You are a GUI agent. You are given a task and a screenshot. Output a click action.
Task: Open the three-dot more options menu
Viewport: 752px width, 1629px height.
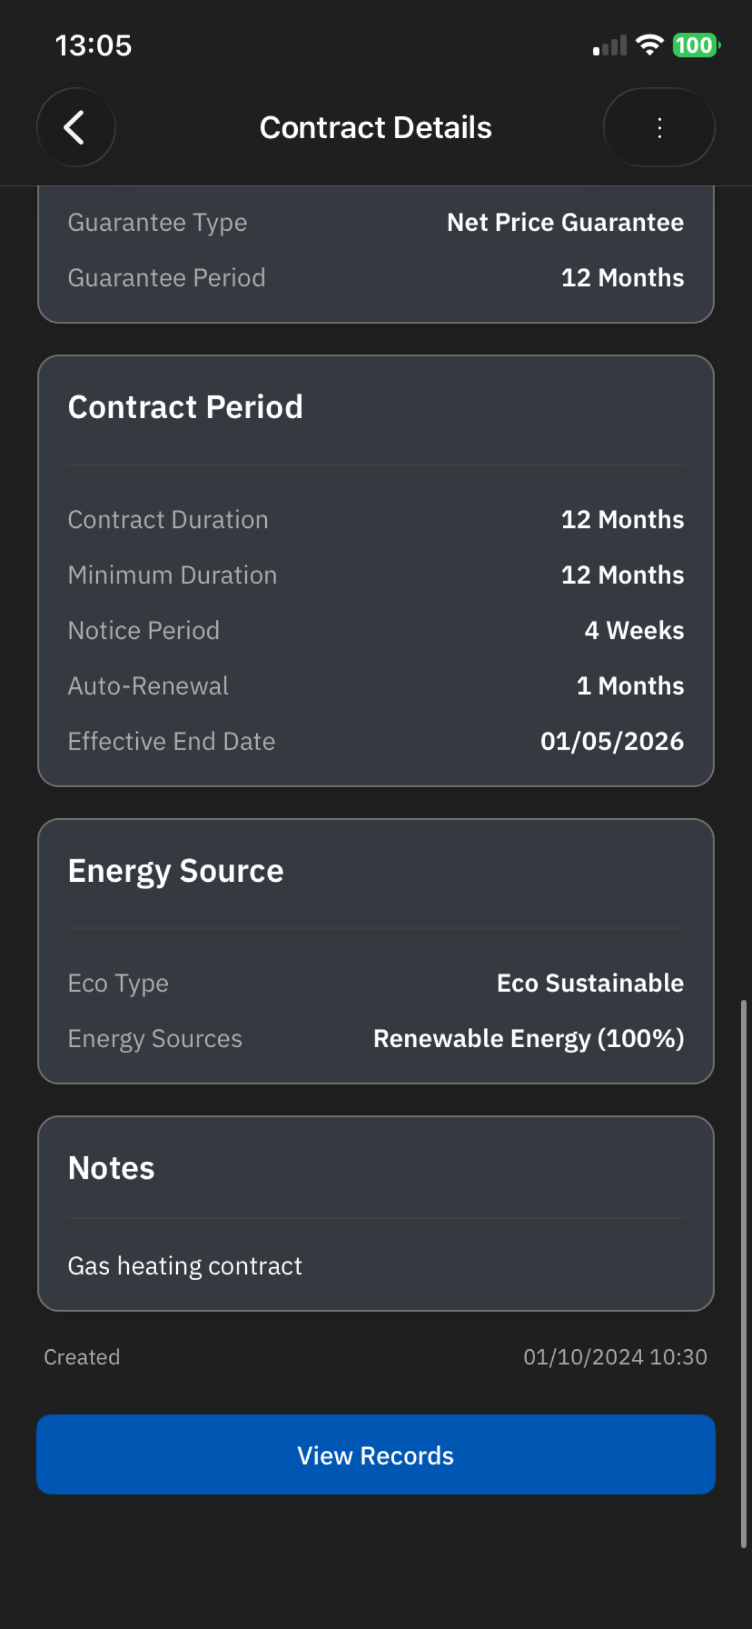(x=659, y=127)
